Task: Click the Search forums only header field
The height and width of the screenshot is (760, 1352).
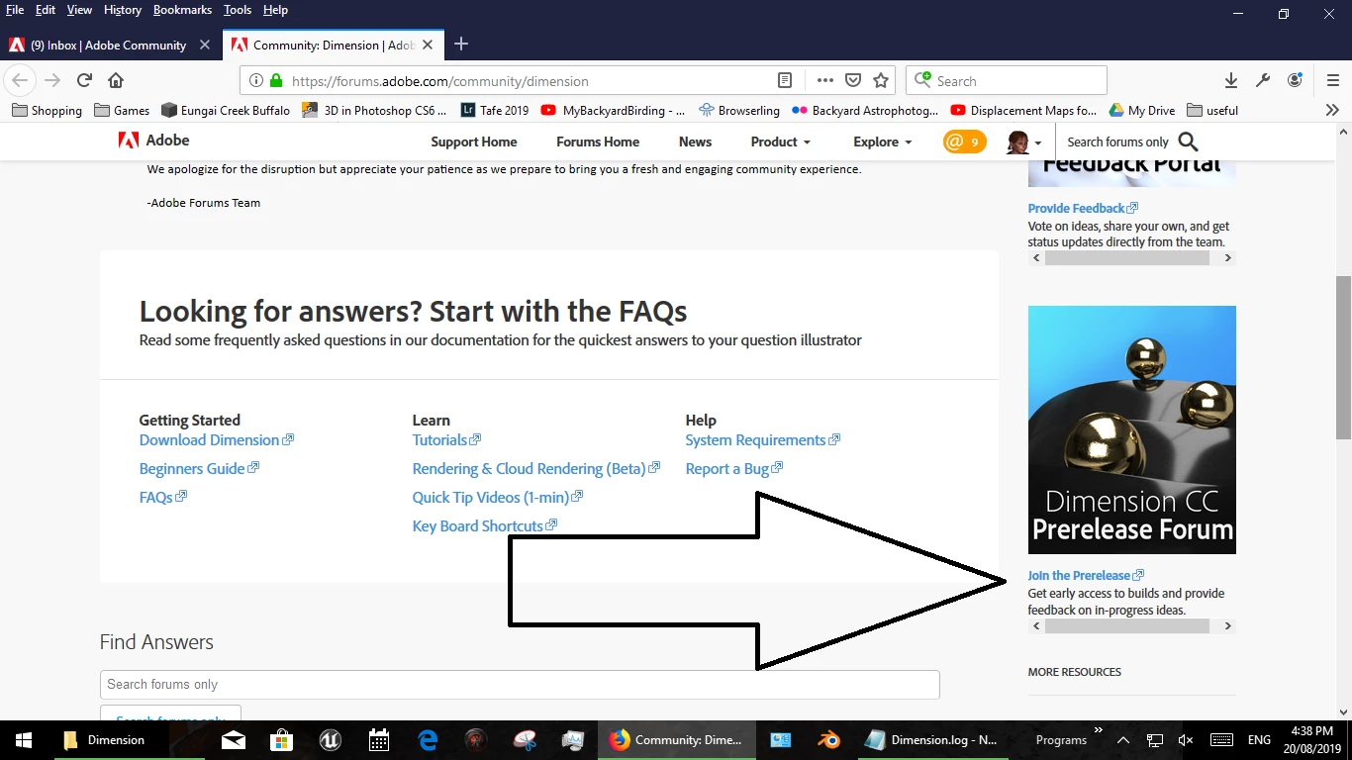Action: pyautogui.click(x=1118, y=142)
